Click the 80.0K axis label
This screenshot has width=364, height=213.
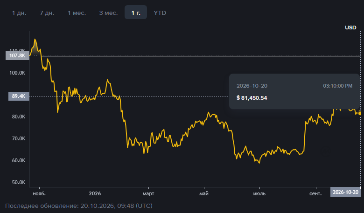19,117
